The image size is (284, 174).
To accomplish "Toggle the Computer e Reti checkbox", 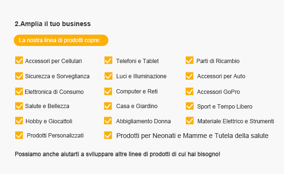I will pos(108,92).
